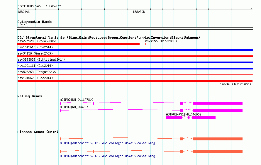Select variant label nsv4155 (Kidd2008)

(161, 41)
